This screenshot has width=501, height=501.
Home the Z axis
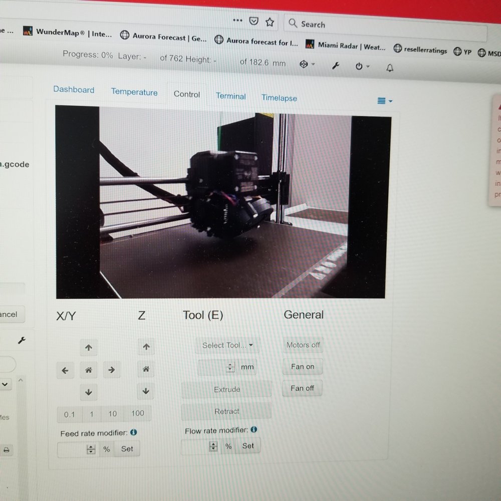click(146, 369)
